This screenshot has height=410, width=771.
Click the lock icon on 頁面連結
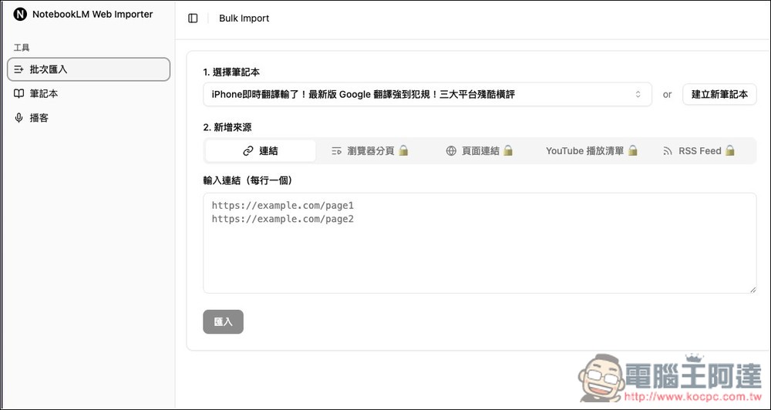(x=508, y=150)
